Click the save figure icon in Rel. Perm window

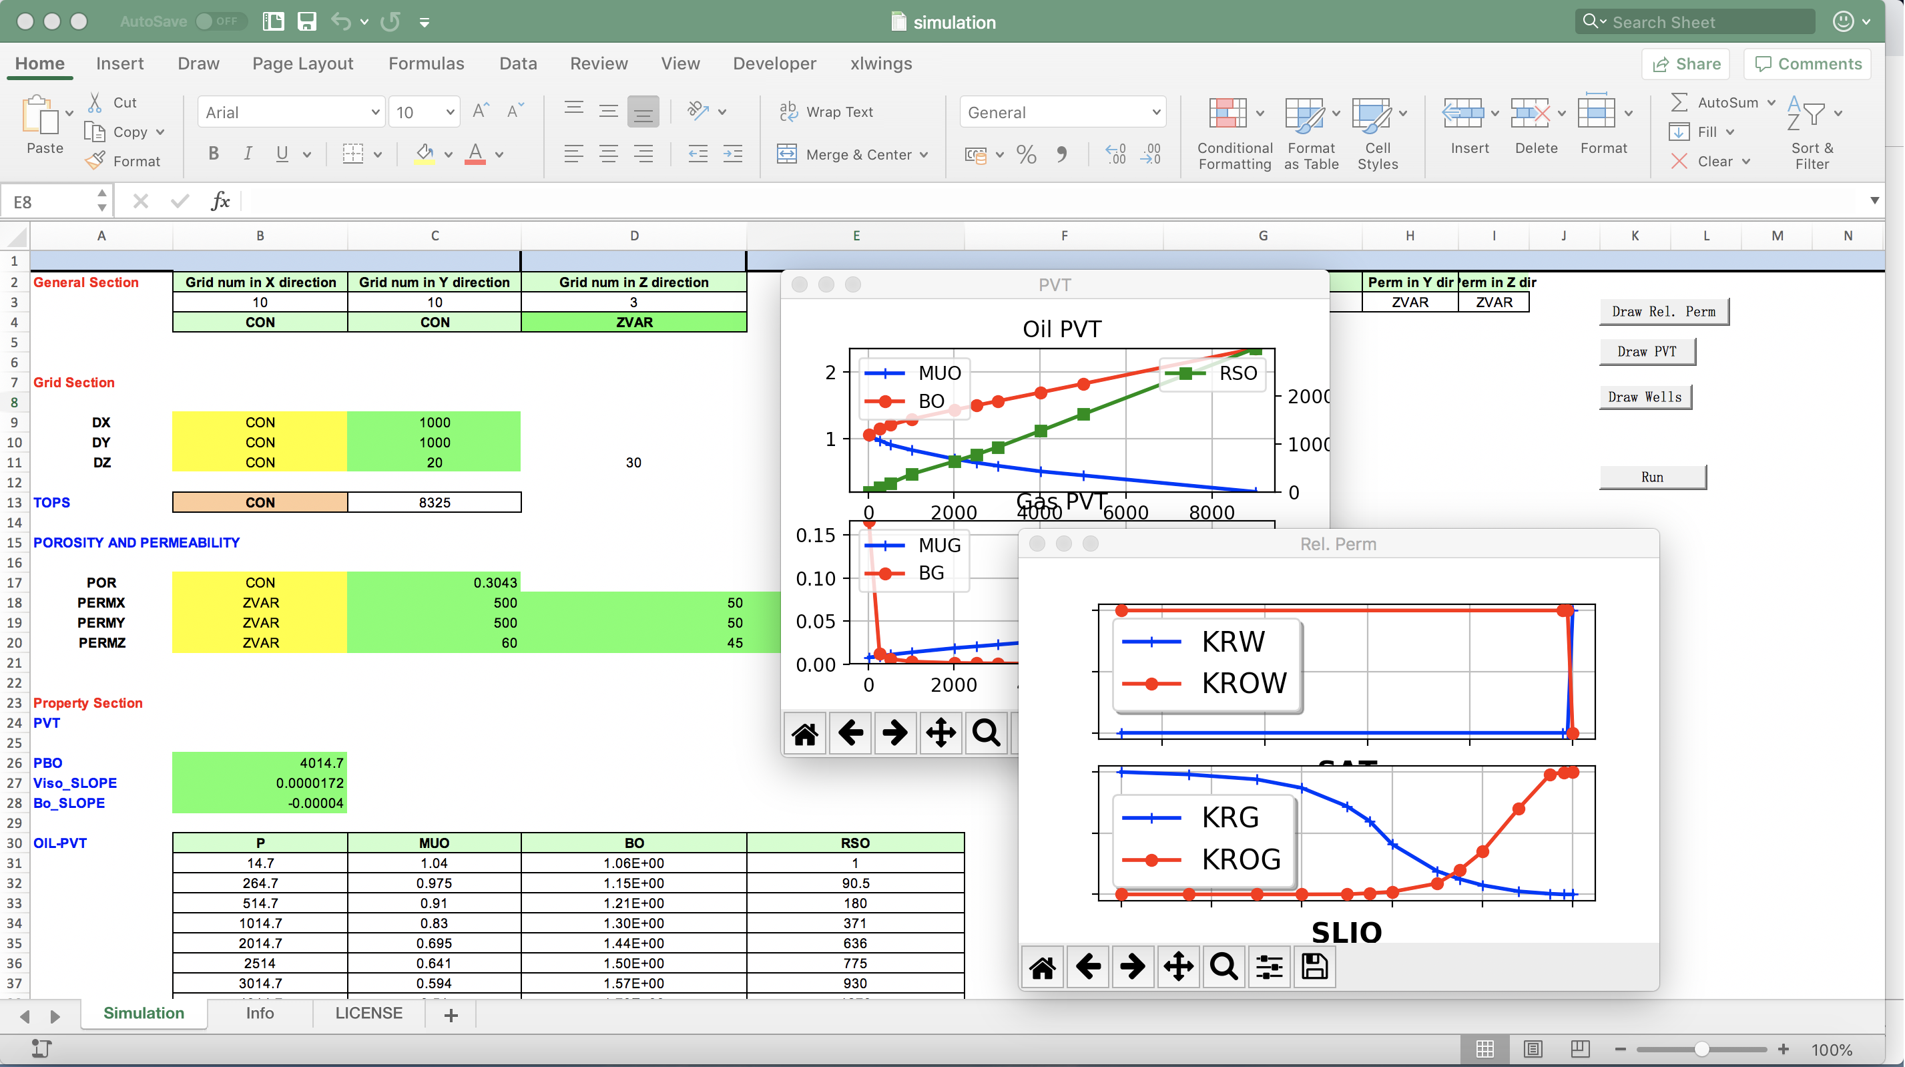1314,966
